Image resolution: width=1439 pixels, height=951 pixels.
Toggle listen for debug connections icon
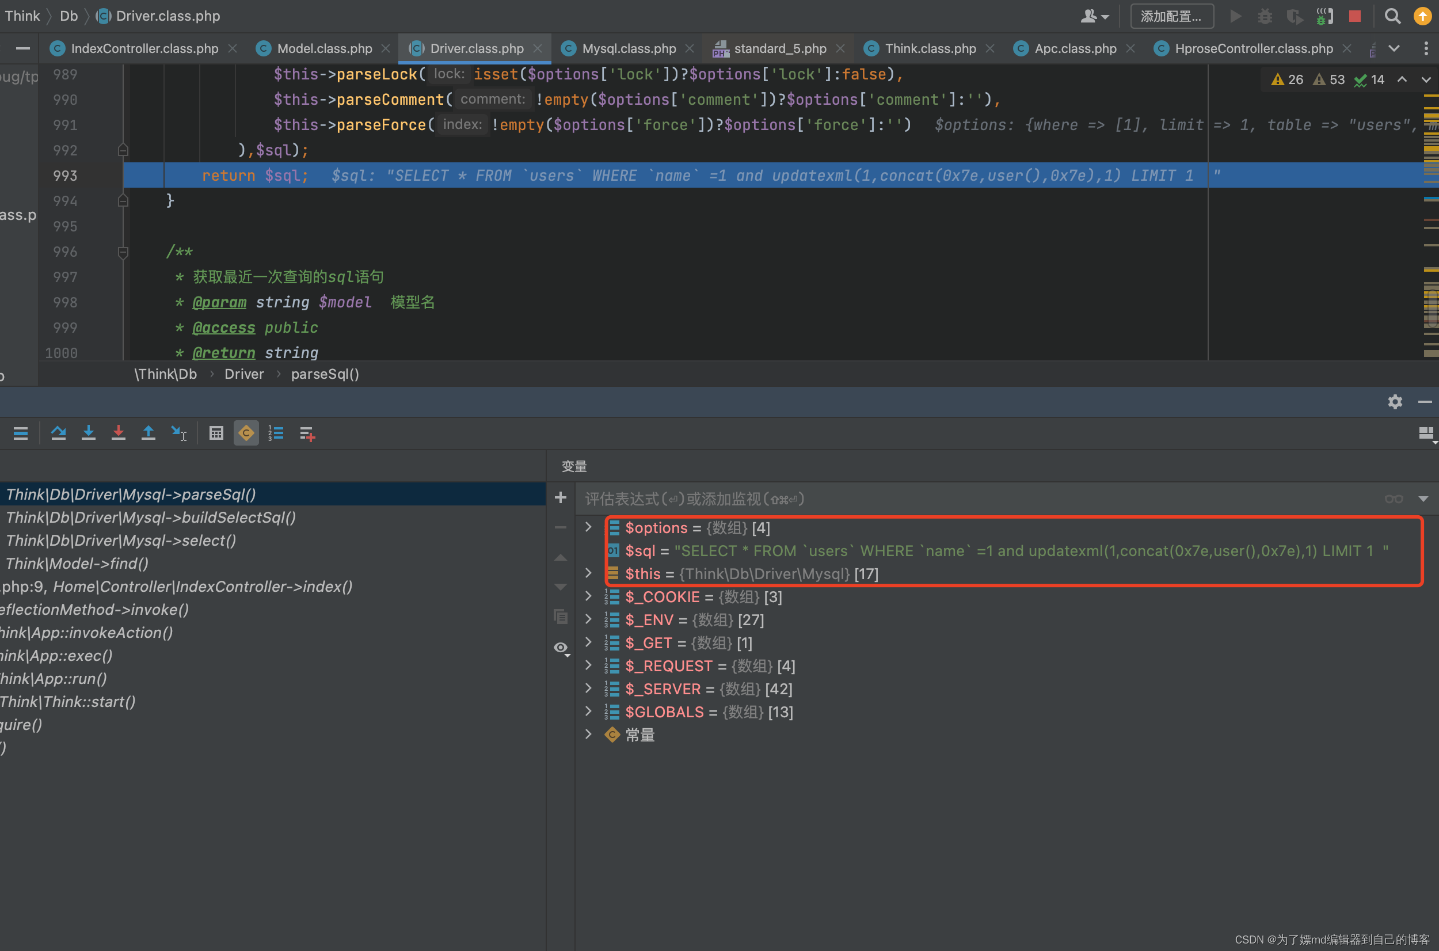(x=1324, y=16)
